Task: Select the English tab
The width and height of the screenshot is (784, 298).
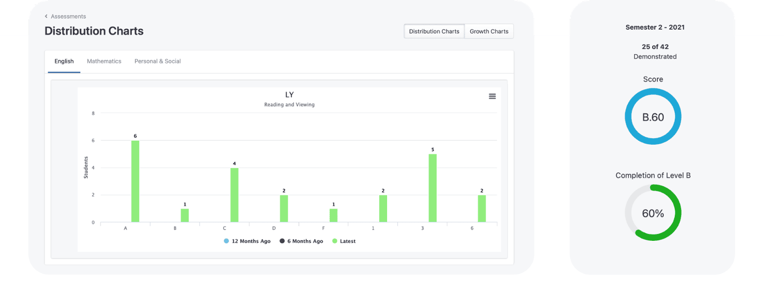Action: (x=64, y=62)
